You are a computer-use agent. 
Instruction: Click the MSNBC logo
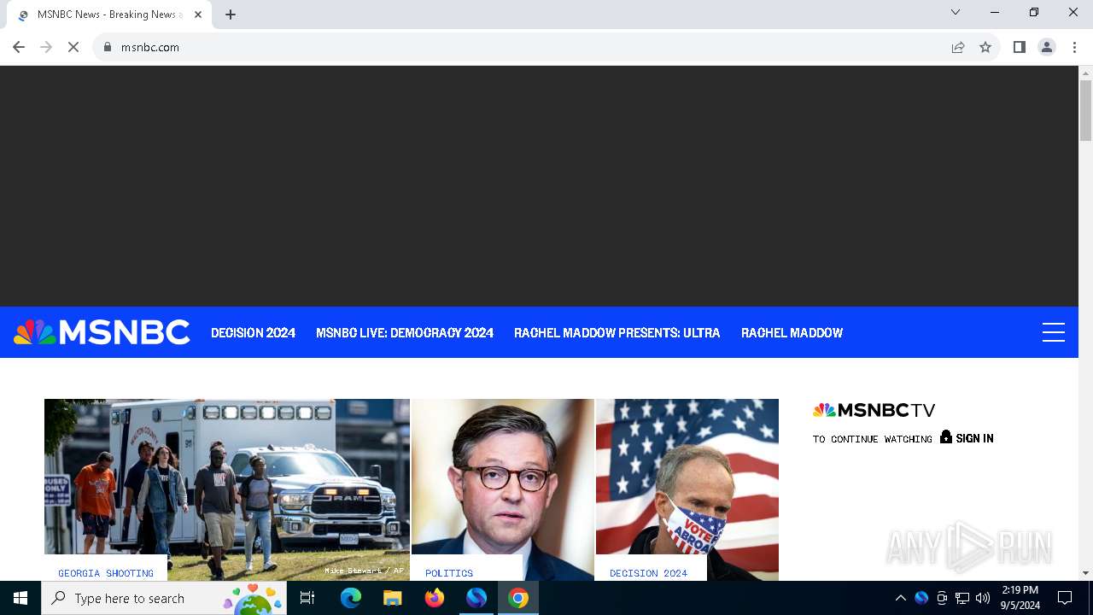[102, 332]
